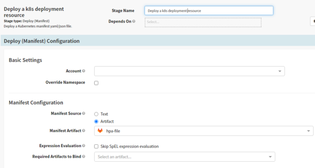315x168 pixels.
Task: Click the Manifest Configuration heading
Action: pos(36,103)
